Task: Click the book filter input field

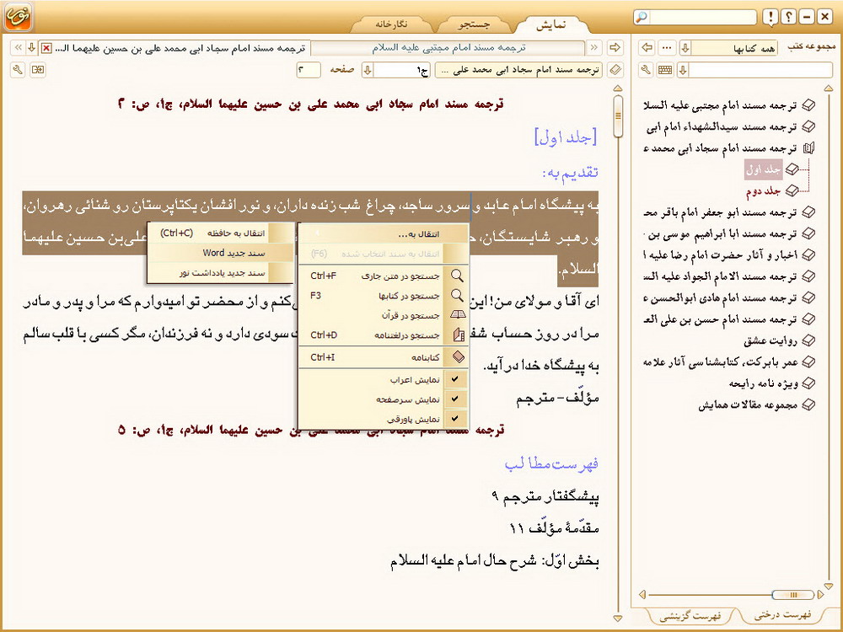Action: click(760, 70)
